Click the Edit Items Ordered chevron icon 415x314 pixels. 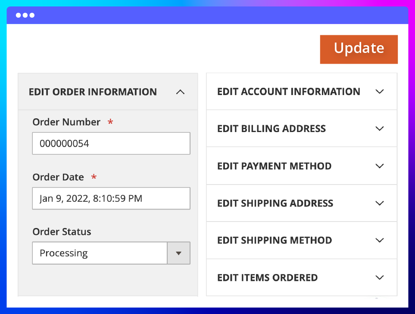coord(379,277)
